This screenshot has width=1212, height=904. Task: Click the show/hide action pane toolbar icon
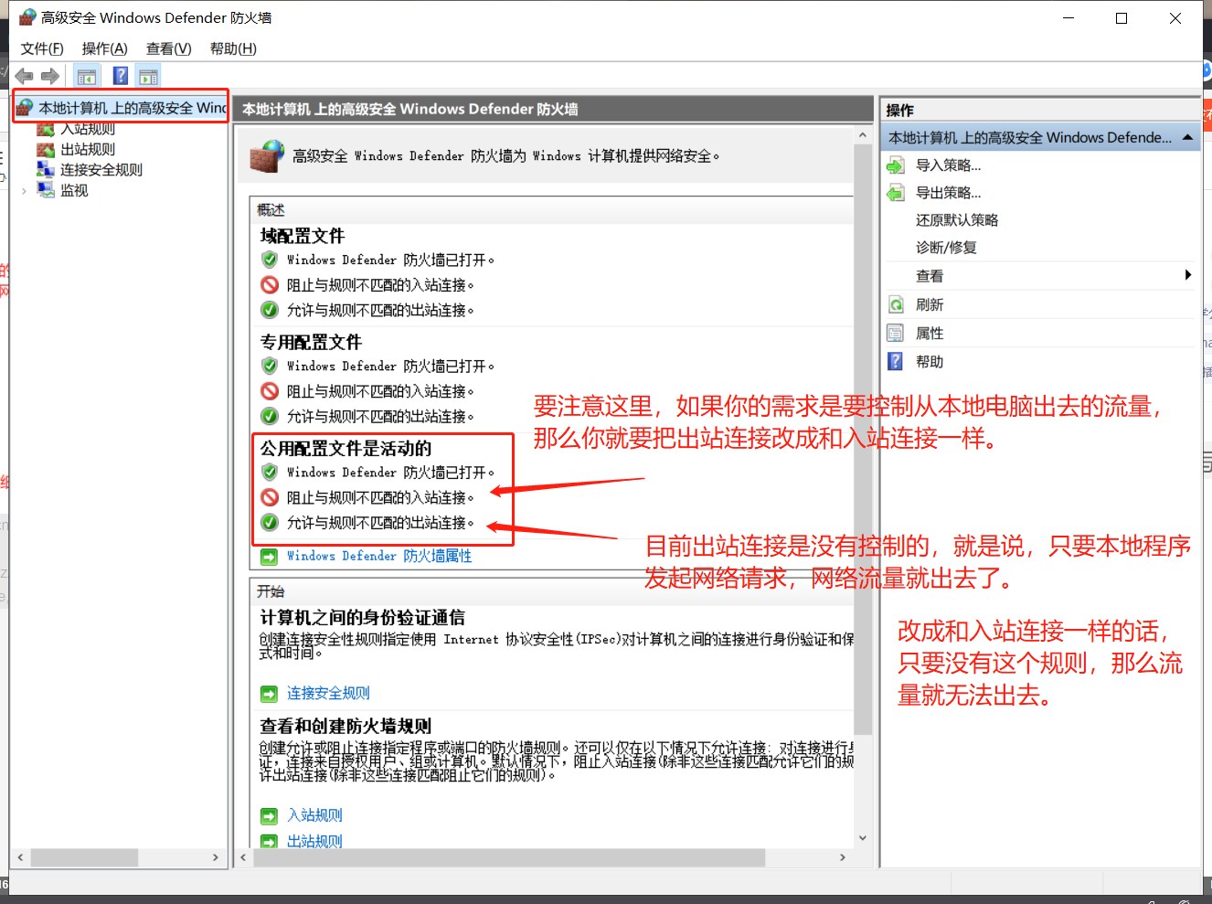(x=148, y=77)
